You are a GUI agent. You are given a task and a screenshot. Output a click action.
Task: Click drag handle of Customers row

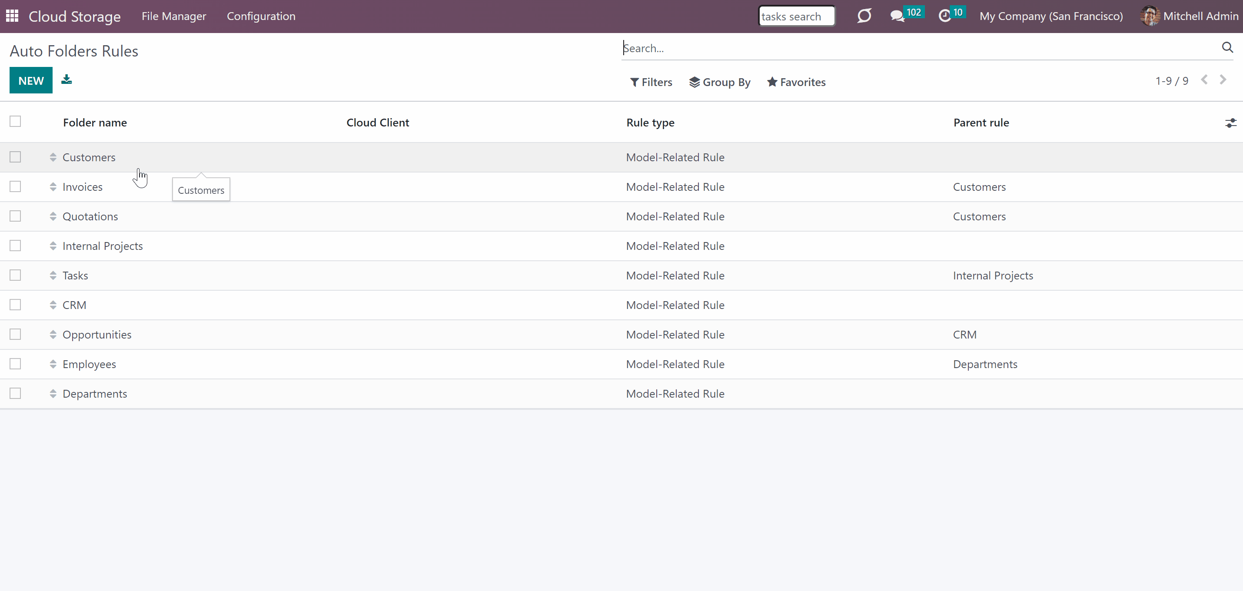[53, 157]
